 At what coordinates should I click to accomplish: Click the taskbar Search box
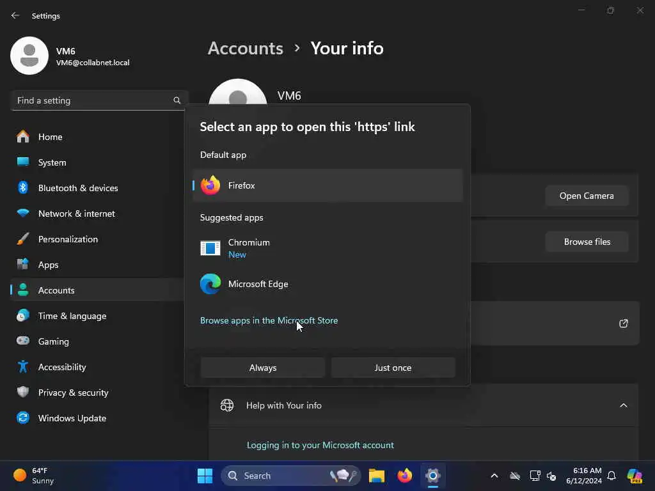(291, 476)
